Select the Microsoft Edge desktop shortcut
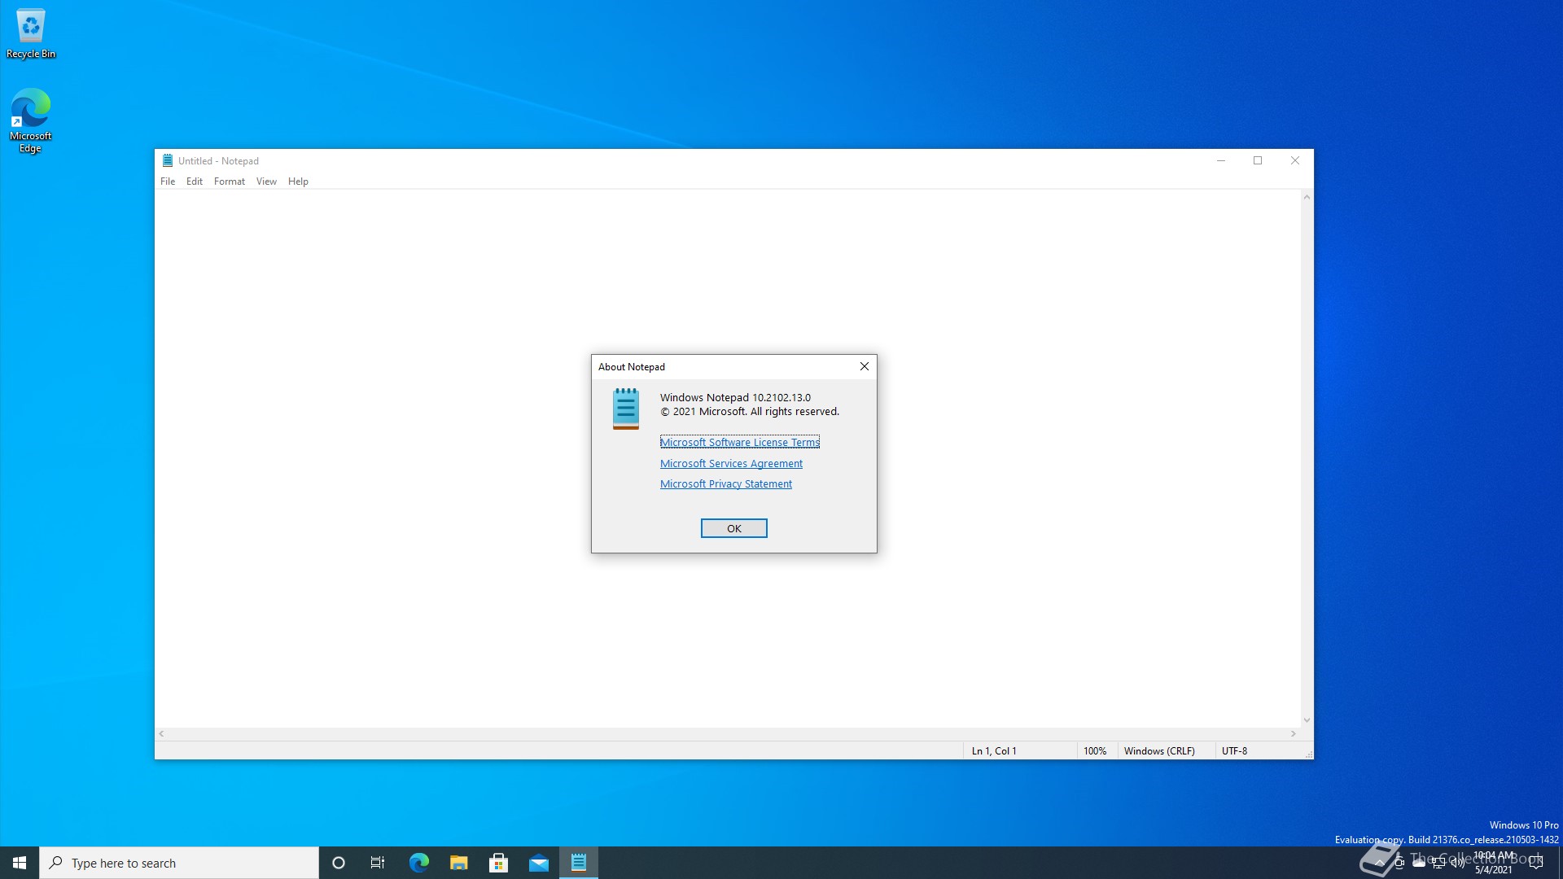The height and width of the screenshot is (879, 1563). 30,120
